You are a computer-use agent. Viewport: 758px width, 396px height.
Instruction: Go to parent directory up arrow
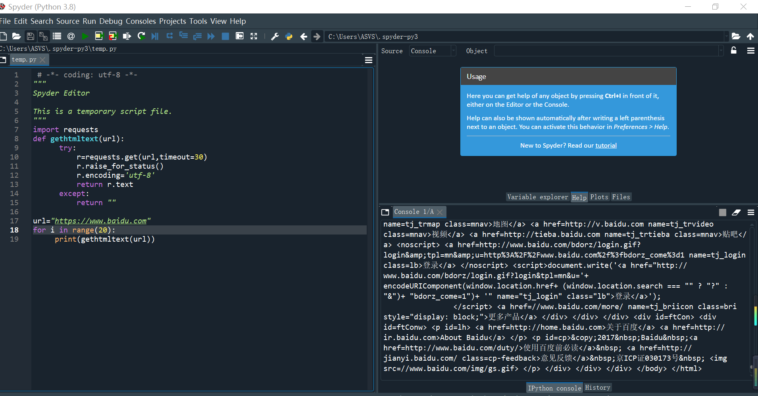tap(750, 37)
